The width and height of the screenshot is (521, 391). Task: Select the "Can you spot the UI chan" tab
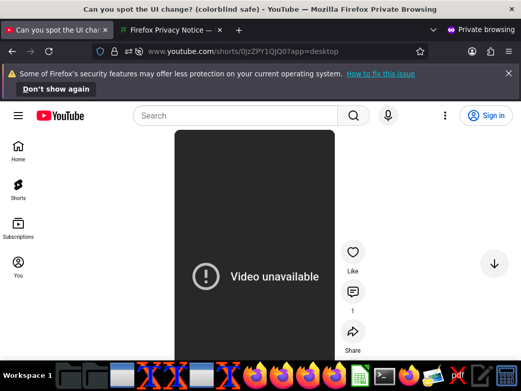tap(57, 30)
